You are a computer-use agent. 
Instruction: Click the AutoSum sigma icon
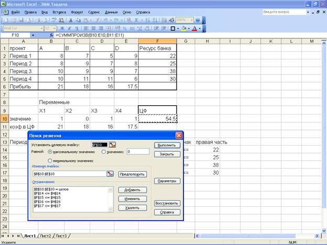(x=136, y=20)
